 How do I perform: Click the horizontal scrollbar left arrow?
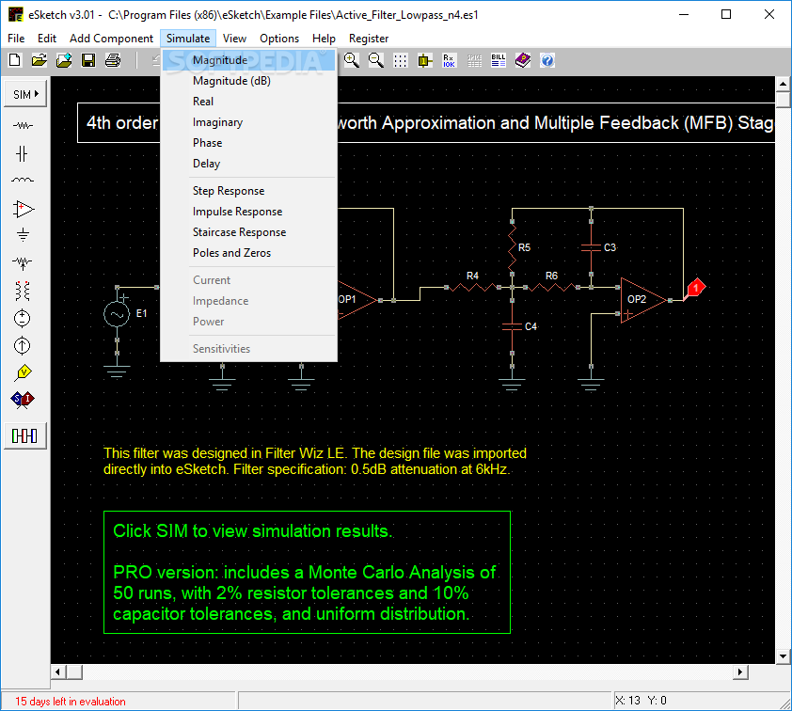[x=58, y=671]
